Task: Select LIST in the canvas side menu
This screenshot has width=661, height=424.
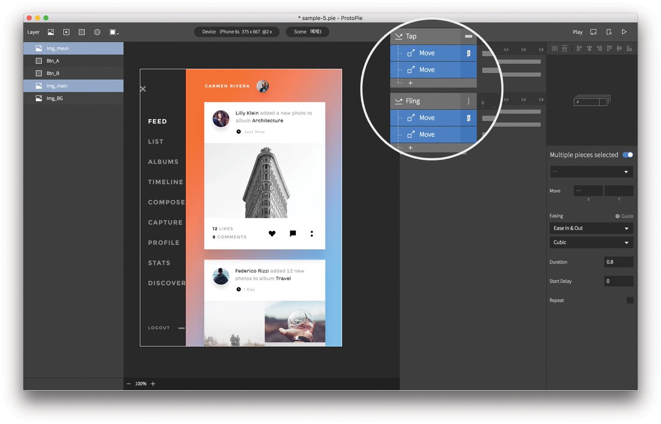Action: point(156,142)
